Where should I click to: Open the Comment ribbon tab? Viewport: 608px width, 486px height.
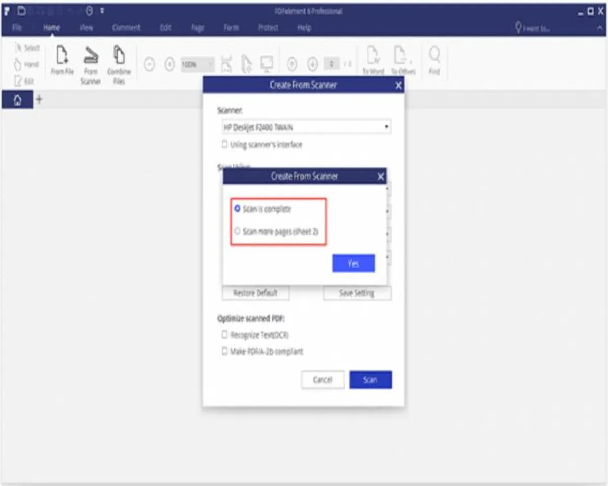coord(126,28)
